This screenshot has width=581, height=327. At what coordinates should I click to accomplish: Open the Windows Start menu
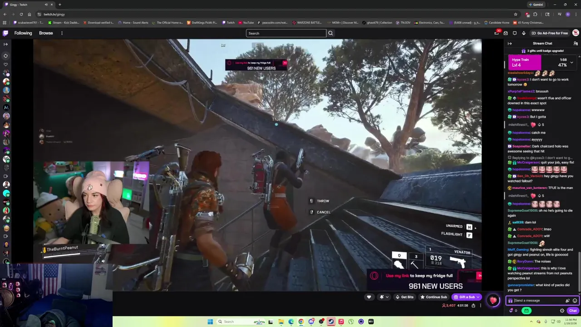pos(210,322)
